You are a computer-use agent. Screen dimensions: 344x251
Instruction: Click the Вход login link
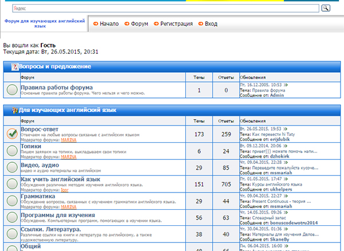click(208, 24)
